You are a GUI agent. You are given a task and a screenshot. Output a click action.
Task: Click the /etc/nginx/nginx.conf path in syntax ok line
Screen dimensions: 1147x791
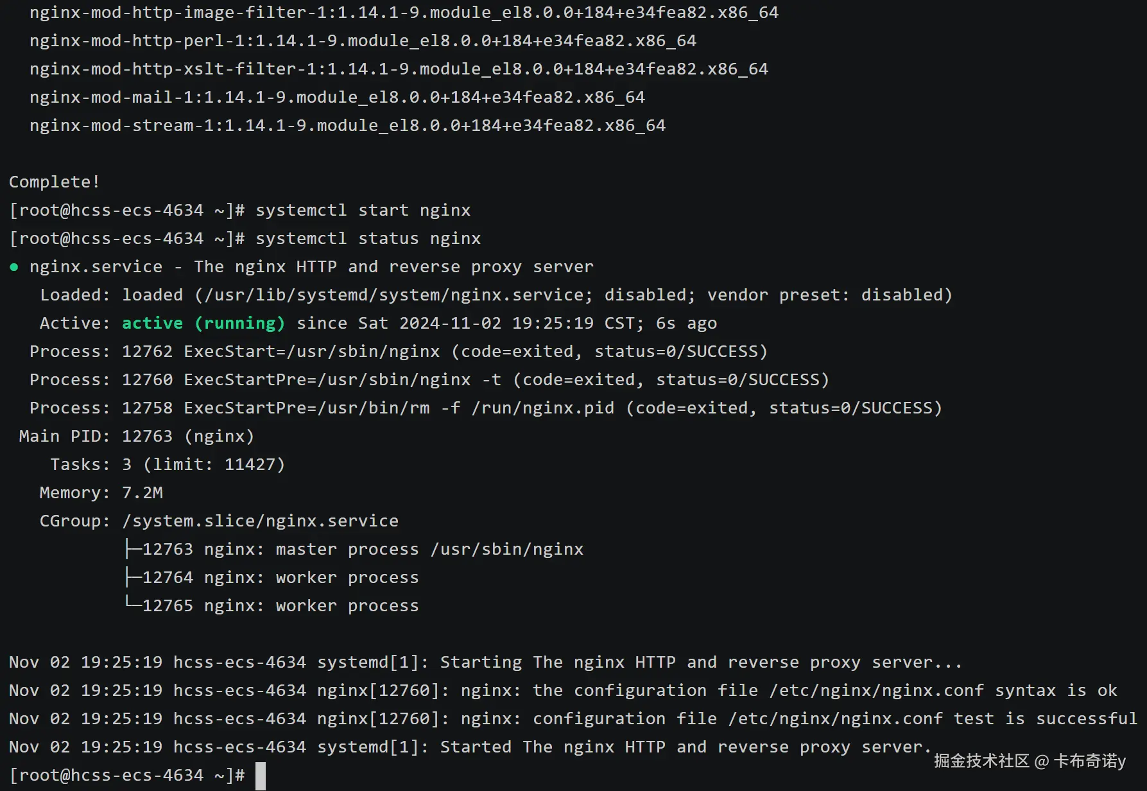(876, 690)
